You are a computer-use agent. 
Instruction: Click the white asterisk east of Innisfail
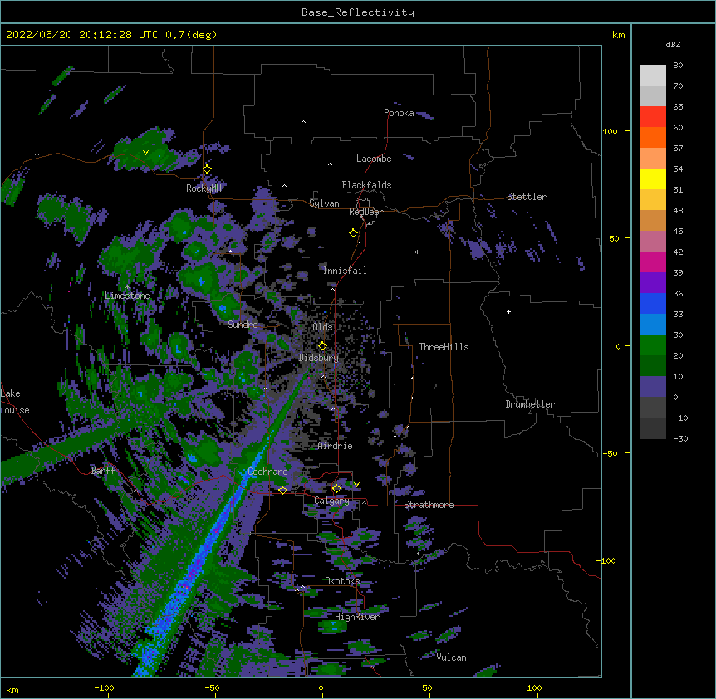click(x=417, y=252)
